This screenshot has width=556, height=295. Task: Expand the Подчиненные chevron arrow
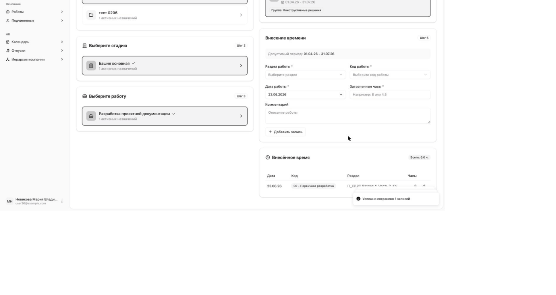pyautogui.click(x=62, y=21)
